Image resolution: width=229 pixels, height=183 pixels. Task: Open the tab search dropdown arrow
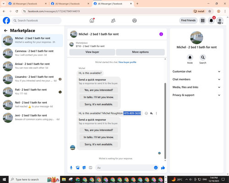click(x=3, y=4)
